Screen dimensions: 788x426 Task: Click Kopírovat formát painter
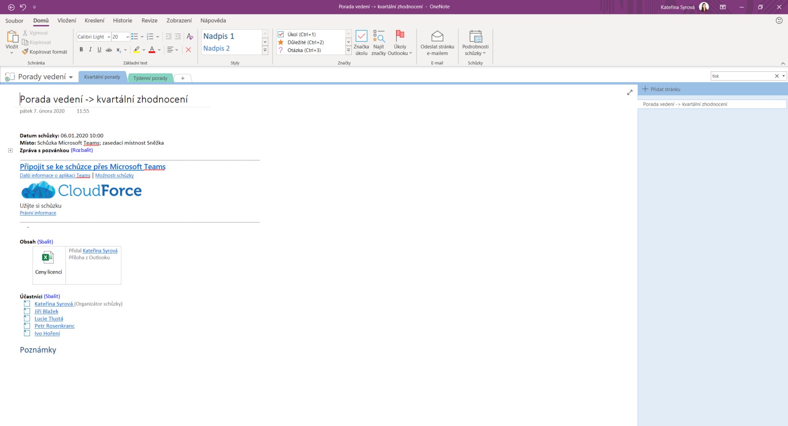[44, 52]
